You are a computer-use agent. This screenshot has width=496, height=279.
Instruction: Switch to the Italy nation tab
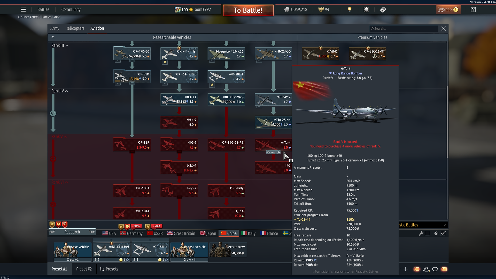pyautogui.click(x=248, y=234)
